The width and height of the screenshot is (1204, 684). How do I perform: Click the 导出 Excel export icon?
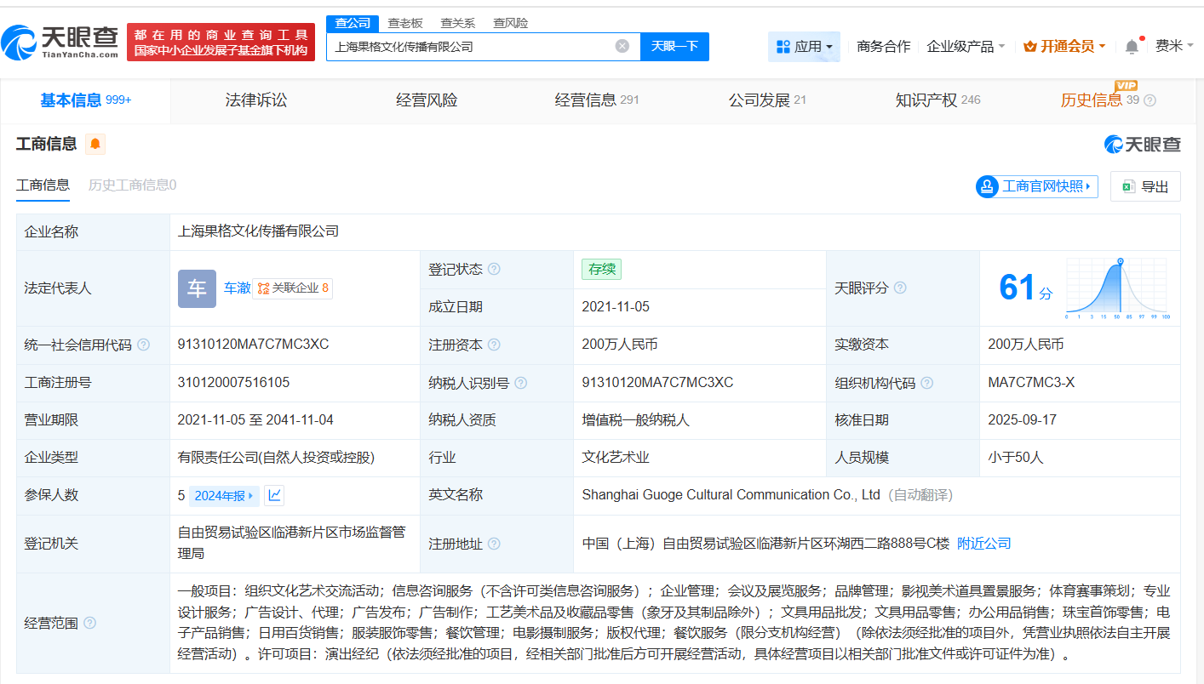[1129, 186]
